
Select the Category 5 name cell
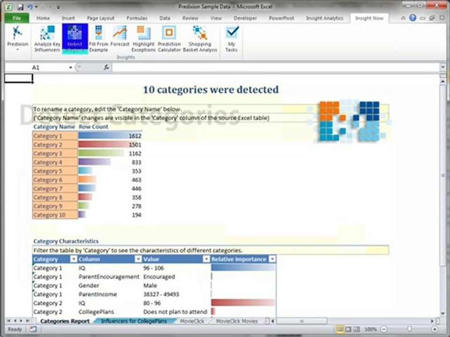tap(55, 171)
